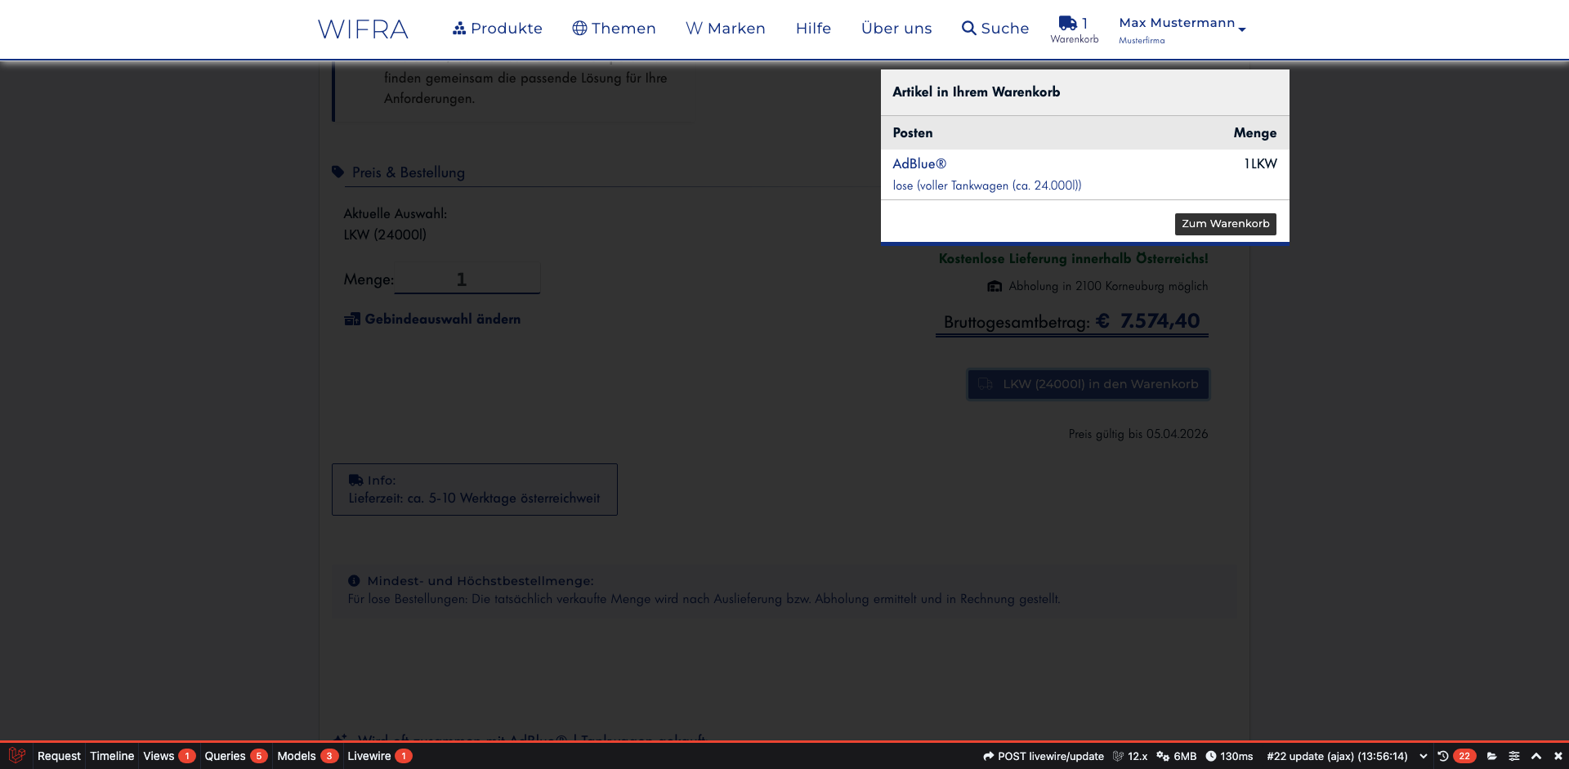Click the debugbar request history icon
Screen dimensions: 1569x769
[x=1443, y=756]
